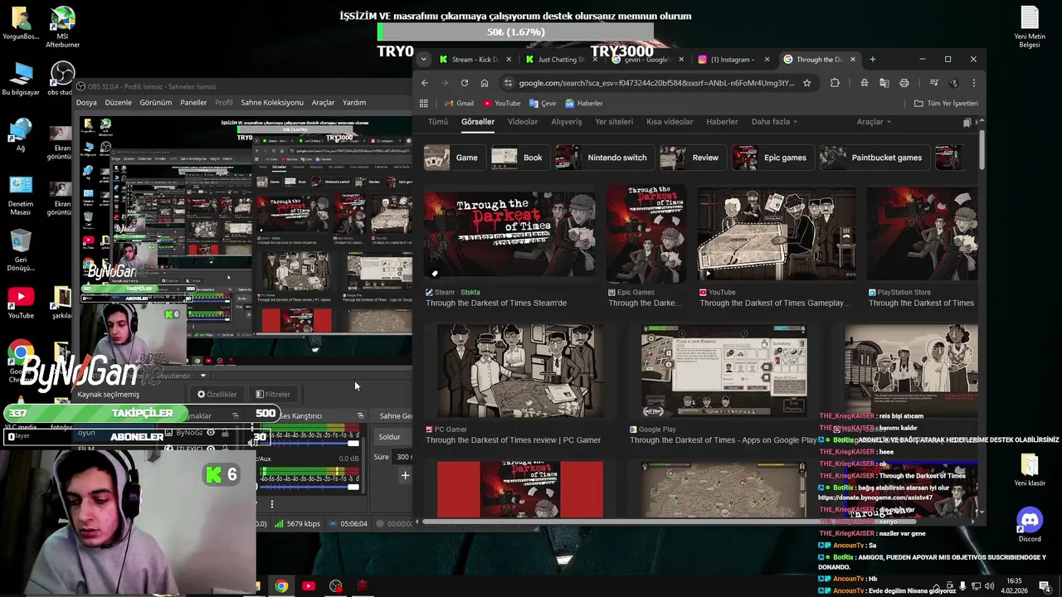Open Discord desktop shortcut
1062x597 pixels.
coord(1030,525)
